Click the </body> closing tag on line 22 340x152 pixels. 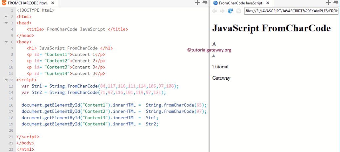click(x=25, y=143)
